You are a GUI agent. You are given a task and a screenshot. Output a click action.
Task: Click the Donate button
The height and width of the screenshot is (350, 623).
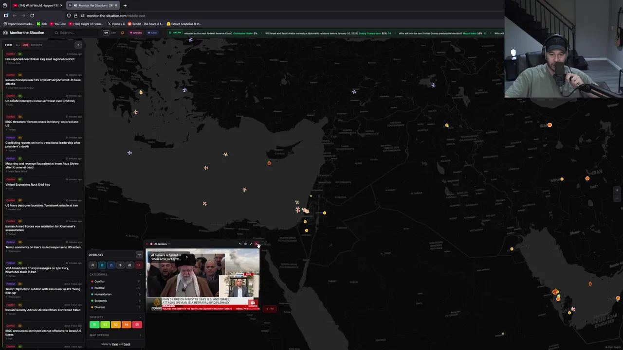click(136, 33)
